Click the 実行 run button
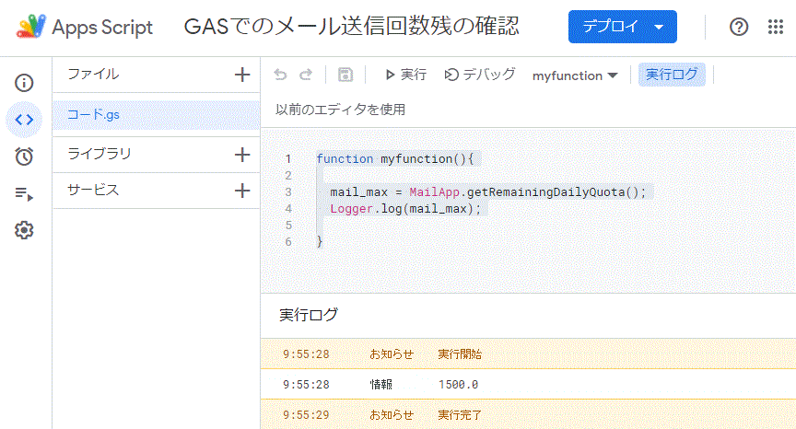 [405, 75]
